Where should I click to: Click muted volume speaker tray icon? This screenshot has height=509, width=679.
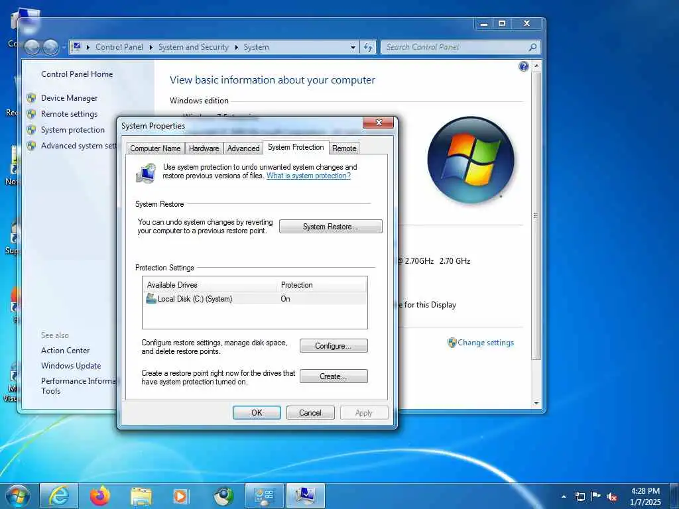click(x=612, y=496)
